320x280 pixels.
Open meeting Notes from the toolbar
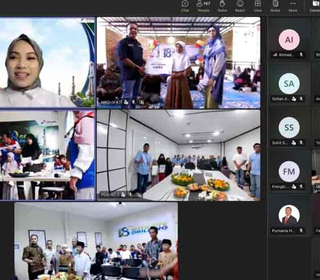[275, 6]
